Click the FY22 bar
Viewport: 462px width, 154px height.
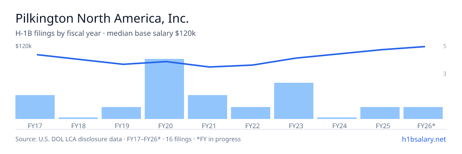[251, 113]
